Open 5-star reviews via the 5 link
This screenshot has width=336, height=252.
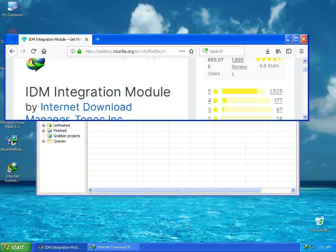[x=209, y=92]
